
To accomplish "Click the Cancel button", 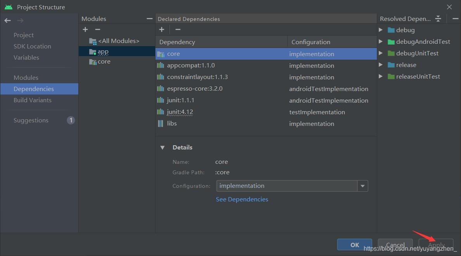I will [395, 244].
